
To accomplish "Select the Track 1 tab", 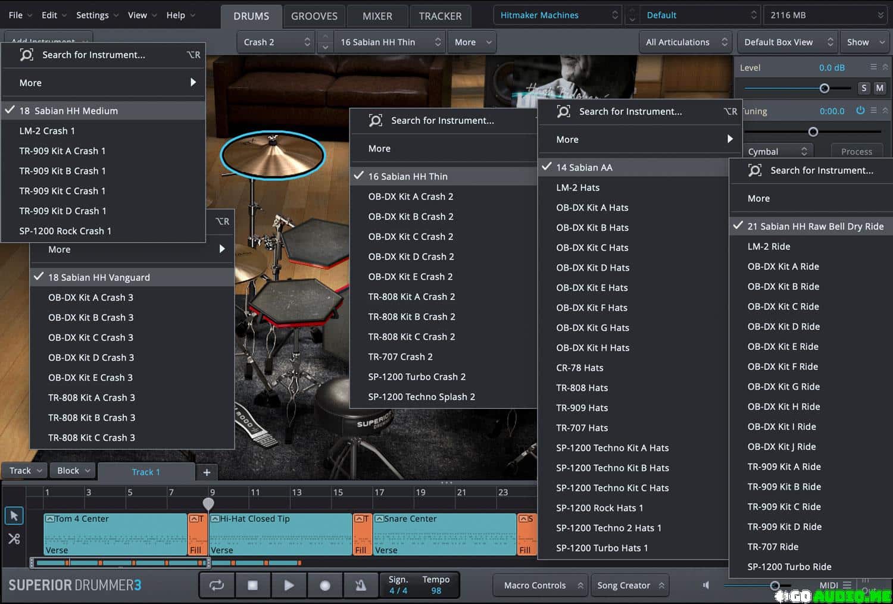I will point(146,472).
